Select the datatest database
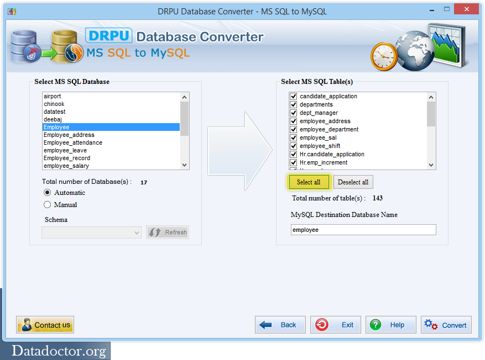Screen dimensions: 485x360 [x=111, y=112]
